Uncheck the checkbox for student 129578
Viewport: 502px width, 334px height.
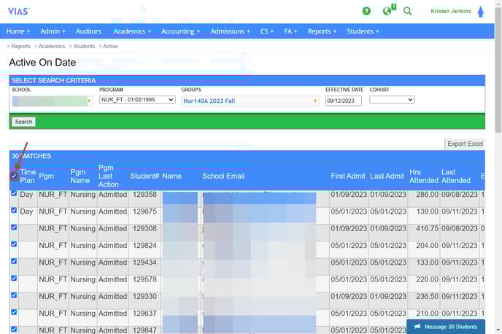[14, 278]
